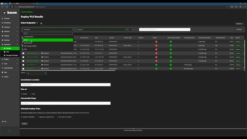
Task: Open the Columns dropdown
Action: tap(239, 24)
